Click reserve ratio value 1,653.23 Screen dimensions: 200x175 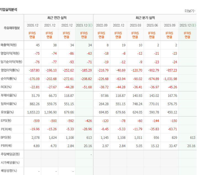[x=33, y=112]
